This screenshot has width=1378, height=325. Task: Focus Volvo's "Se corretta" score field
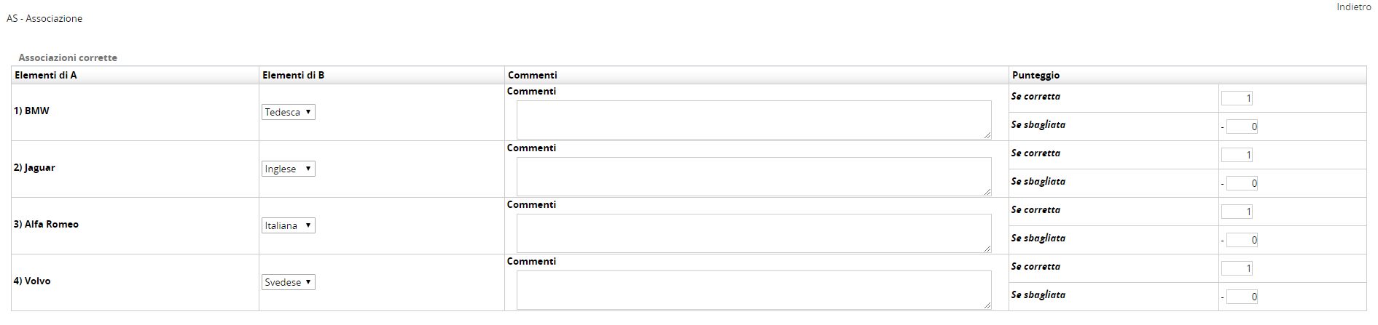(x=1237, y=268)
